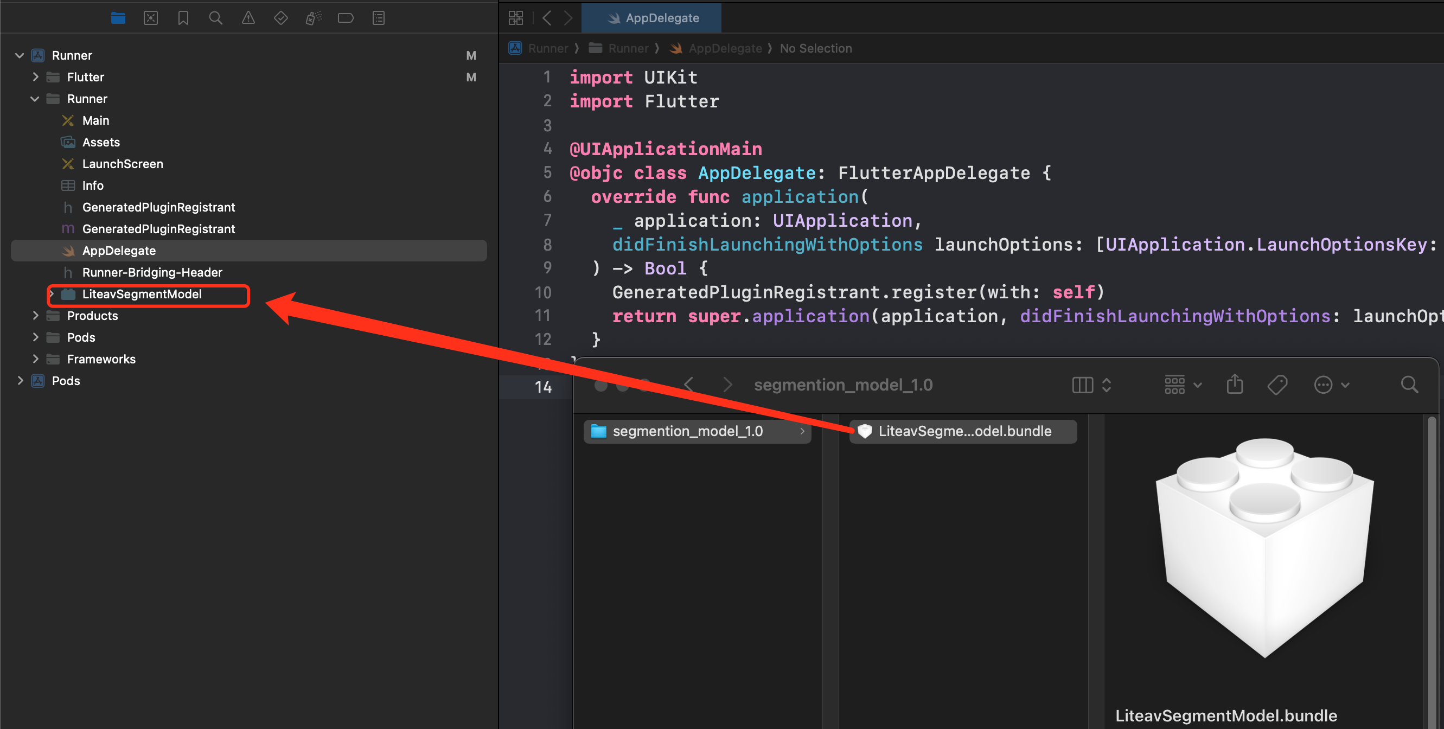Click Finder share icon

(x=1235, y=385)
